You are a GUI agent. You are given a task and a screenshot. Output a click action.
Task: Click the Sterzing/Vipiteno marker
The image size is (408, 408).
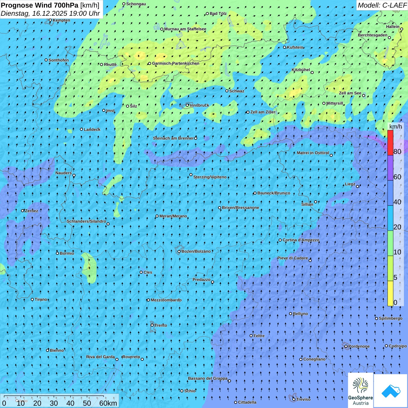tap(191, 175)
